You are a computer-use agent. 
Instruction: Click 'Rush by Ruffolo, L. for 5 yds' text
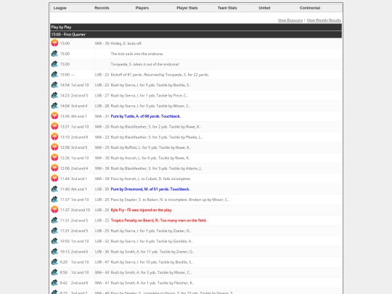coord(151,147)
